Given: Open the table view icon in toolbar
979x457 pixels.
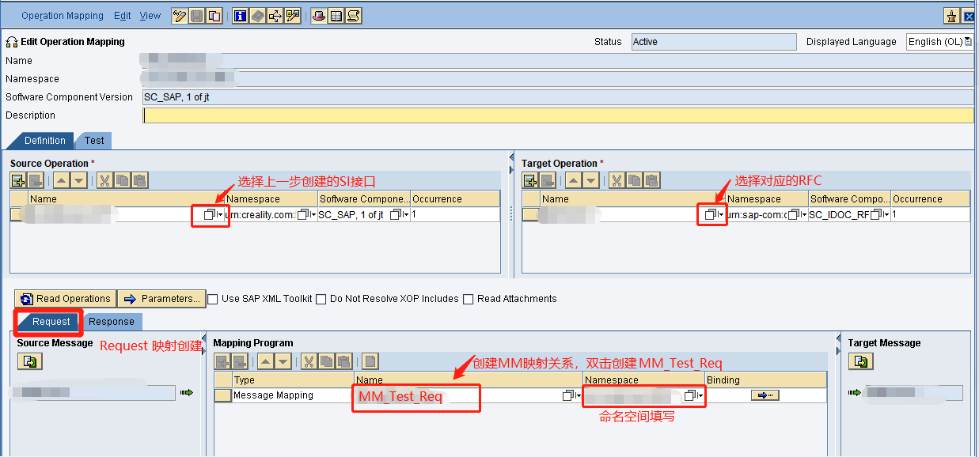Looking at the screenshot, I should point(336,15).
